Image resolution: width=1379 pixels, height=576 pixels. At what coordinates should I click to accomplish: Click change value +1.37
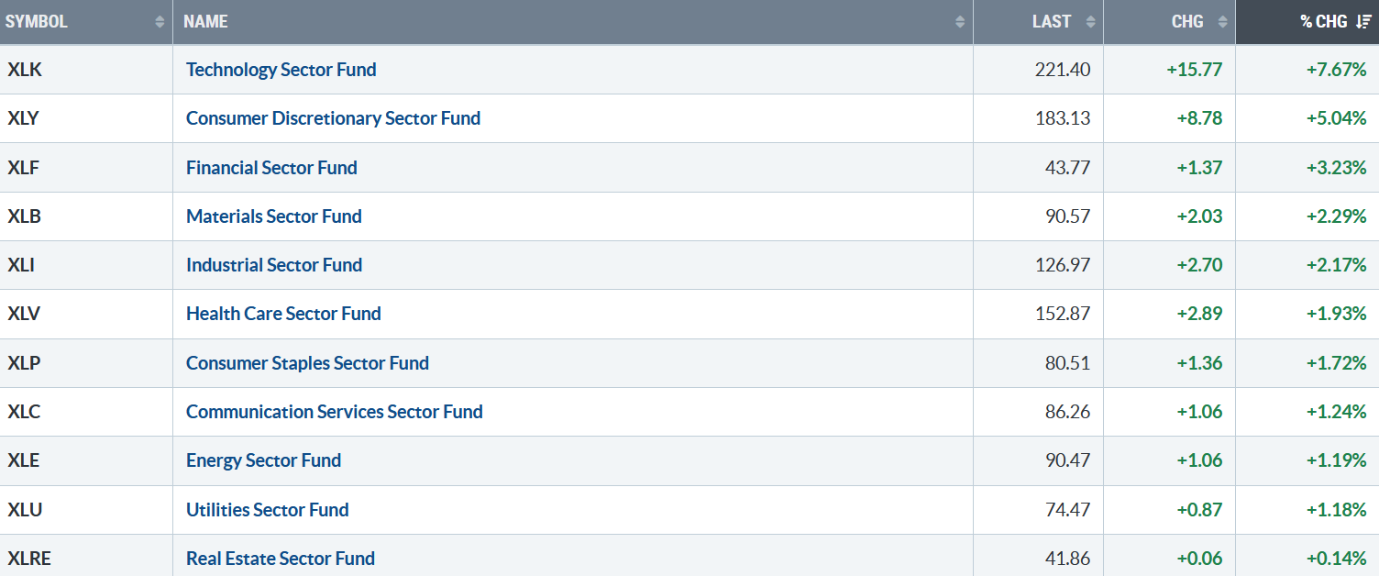(1199, 168)
